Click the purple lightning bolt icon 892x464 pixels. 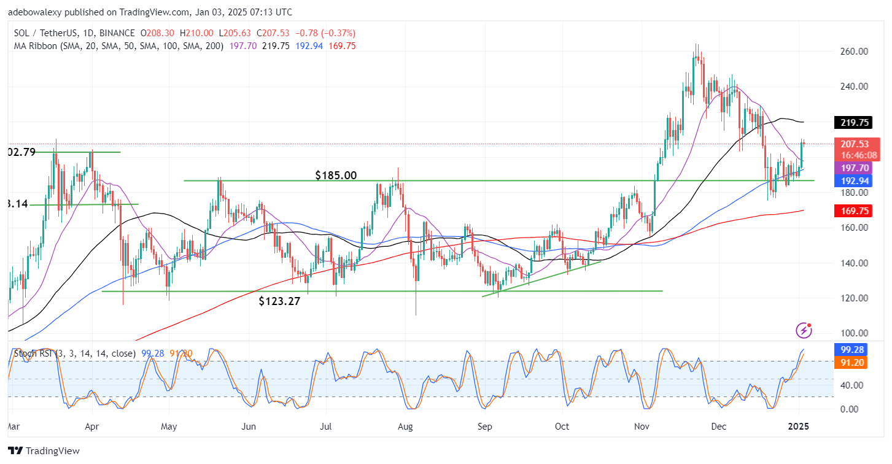tap(804, 330)
